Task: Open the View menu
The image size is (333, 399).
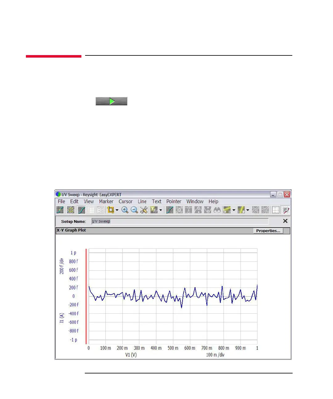Action: pyautogui.click(x=89, y=201)
